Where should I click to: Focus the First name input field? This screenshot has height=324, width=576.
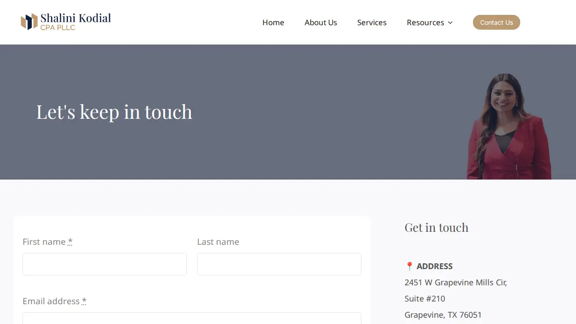pyautogui.click(x=104, y=264)
